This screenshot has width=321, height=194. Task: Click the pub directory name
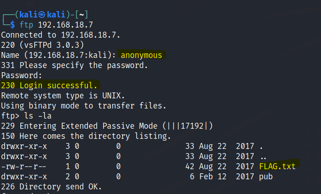point(266,176)
